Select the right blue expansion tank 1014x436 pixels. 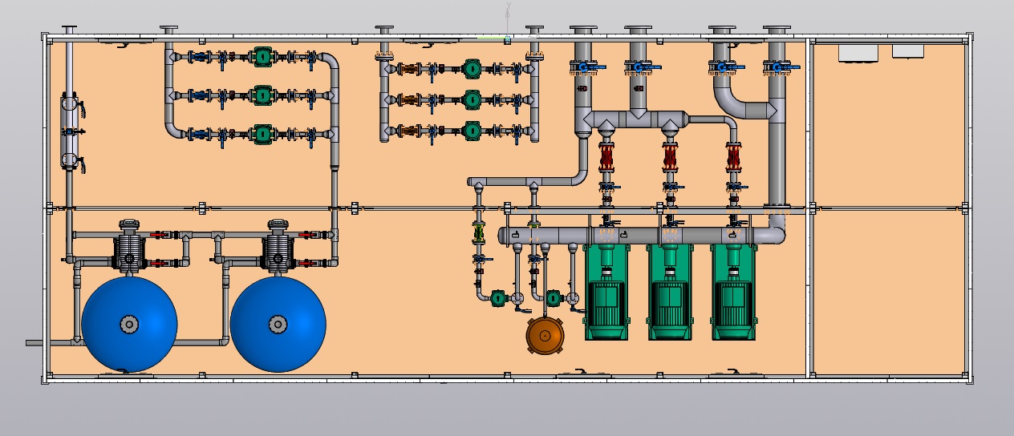click(x=278, y=324)
